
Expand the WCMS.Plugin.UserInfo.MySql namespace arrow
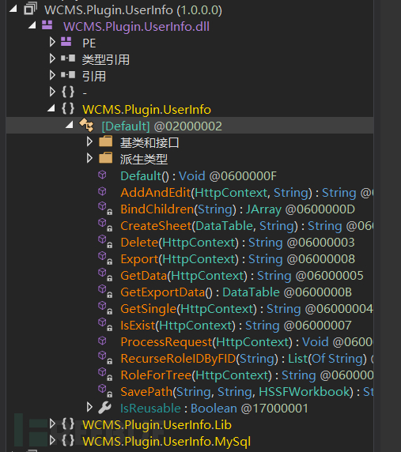[52, 440]
